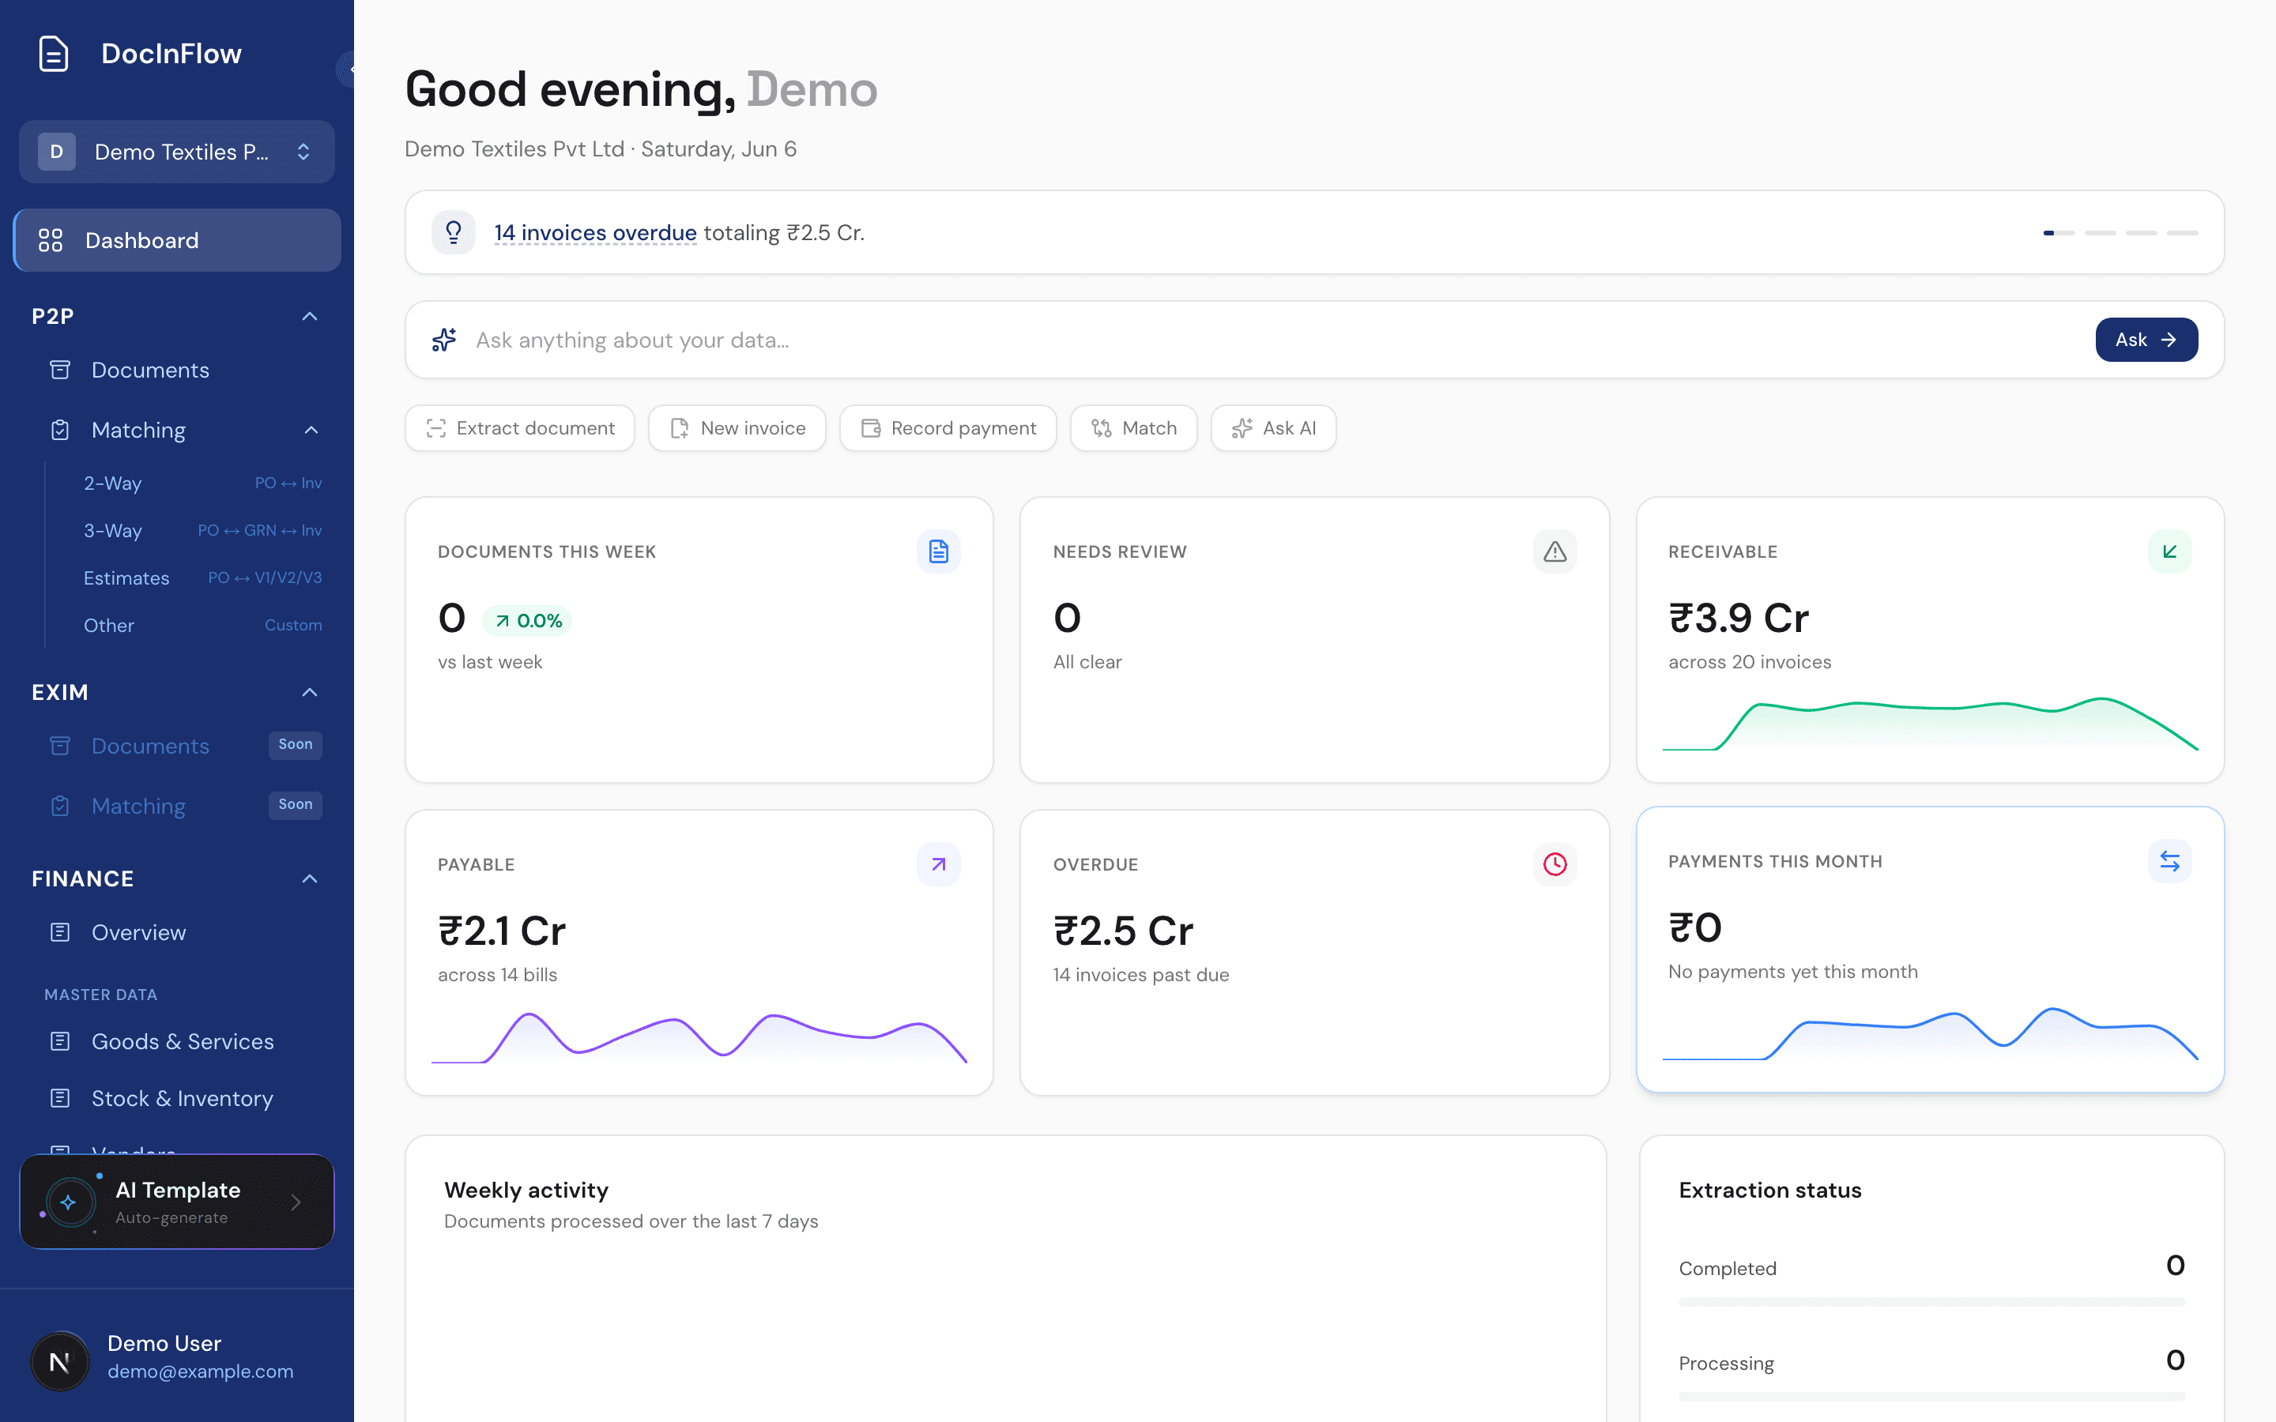
Task: Click the Needs Review warning icon
Action: point(1554,551)
